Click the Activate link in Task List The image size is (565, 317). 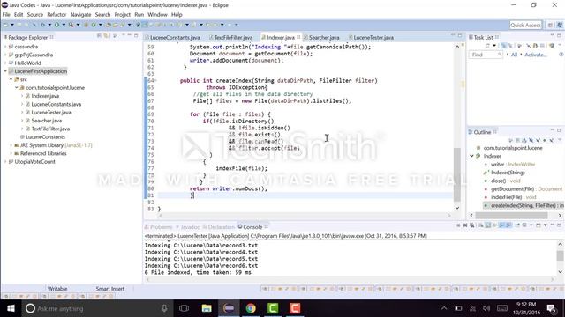tap(535, 55)
